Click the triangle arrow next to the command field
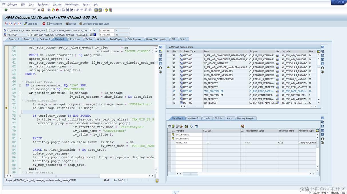The image size is (347, 194). 39,10
